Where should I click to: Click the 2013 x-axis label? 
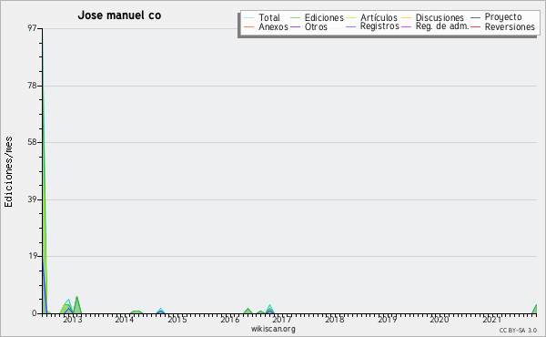click(73, 320)
